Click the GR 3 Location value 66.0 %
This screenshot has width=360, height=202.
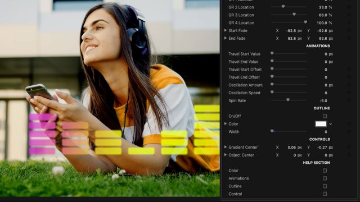pos(325,15)
